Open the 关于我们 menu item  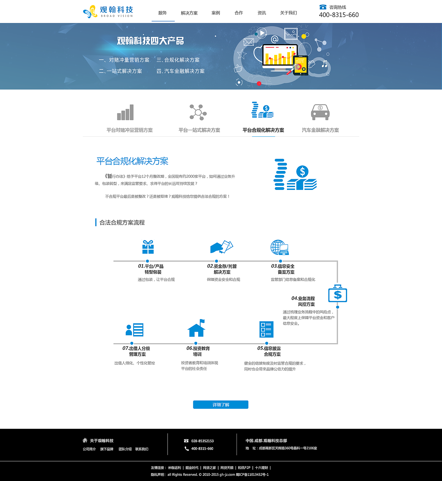pos(288,13)
